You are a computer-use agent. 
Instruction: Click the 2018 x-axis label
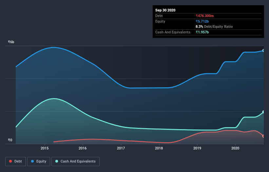point(159,148)
